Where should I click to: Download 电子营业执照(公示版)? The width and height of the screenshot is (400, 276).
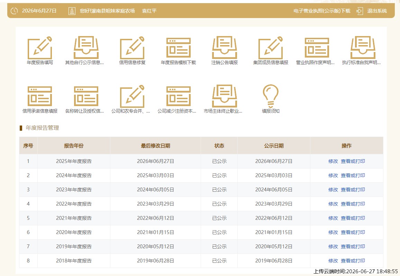pos(322,11)
